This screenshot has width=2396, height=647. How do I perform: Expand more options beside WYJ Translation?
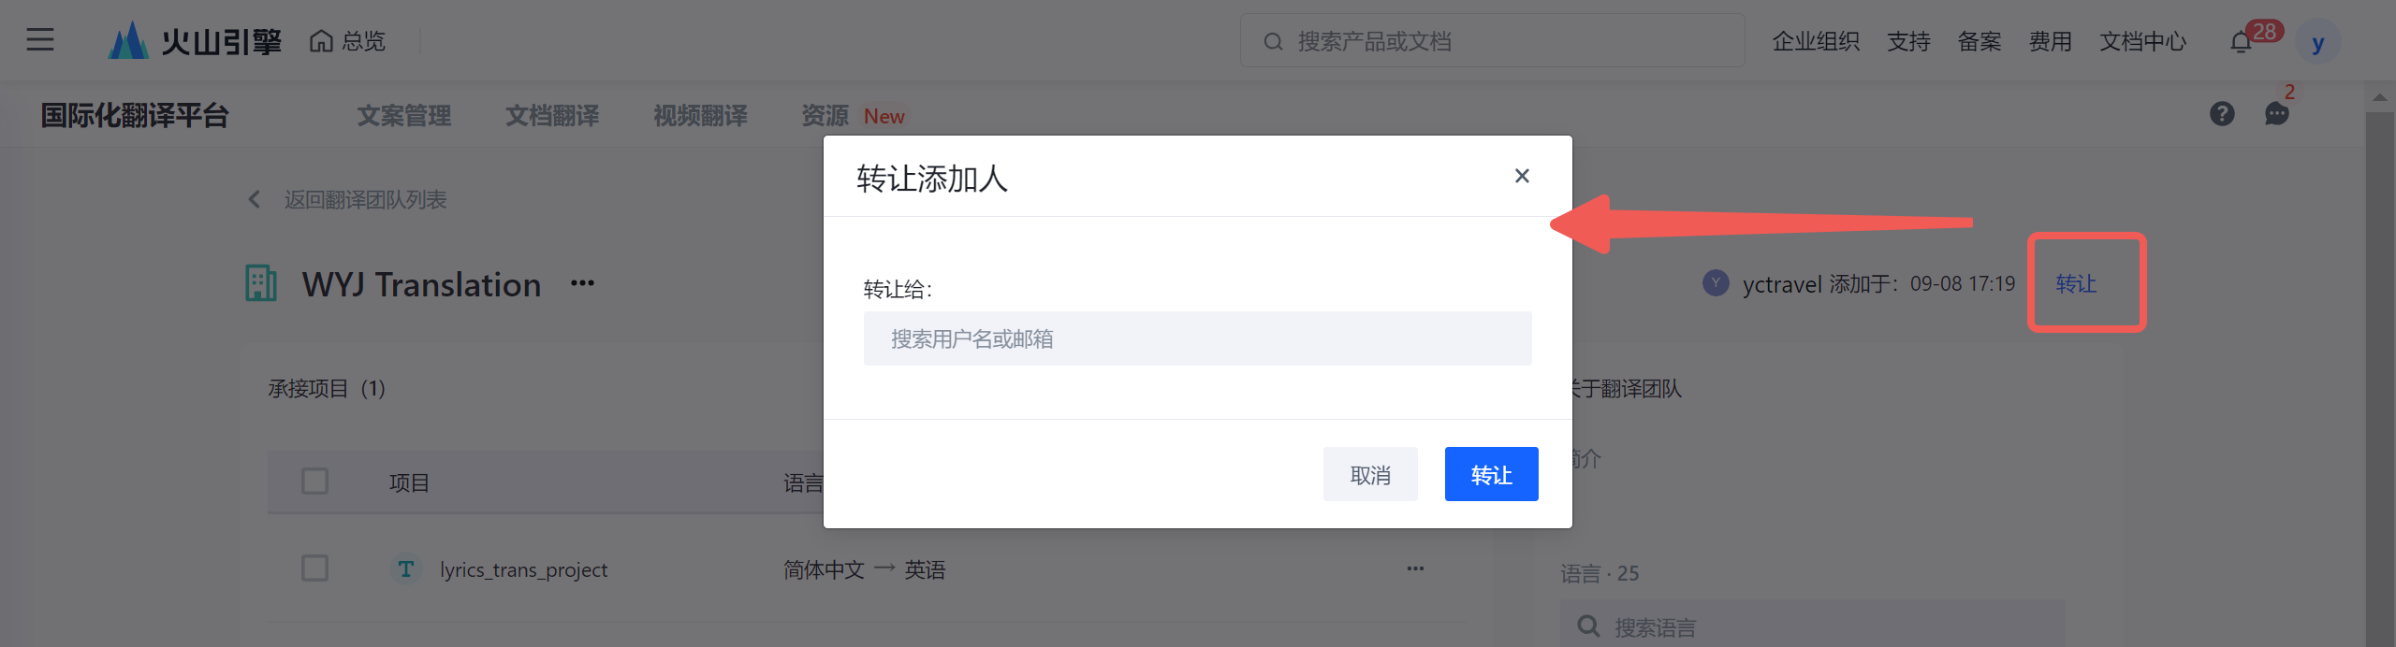tap(582, 283)
